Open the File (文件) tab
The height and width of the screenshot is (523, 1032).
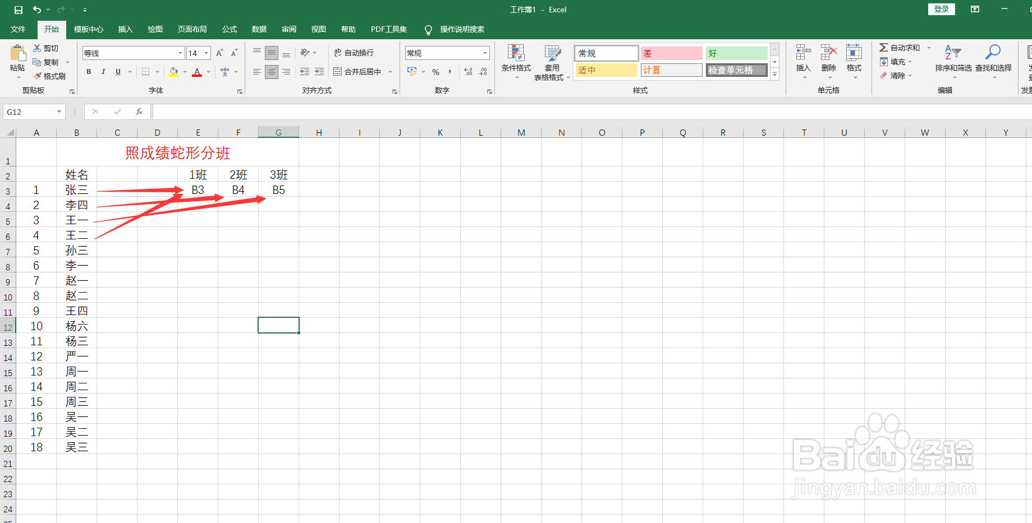click(18, 29)
